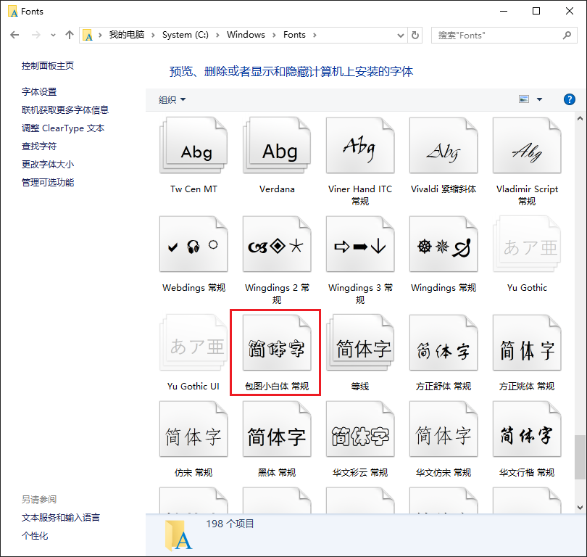Select the 仿宋 常规 font icon
587x557 pixels.
[x=193, y=429]
